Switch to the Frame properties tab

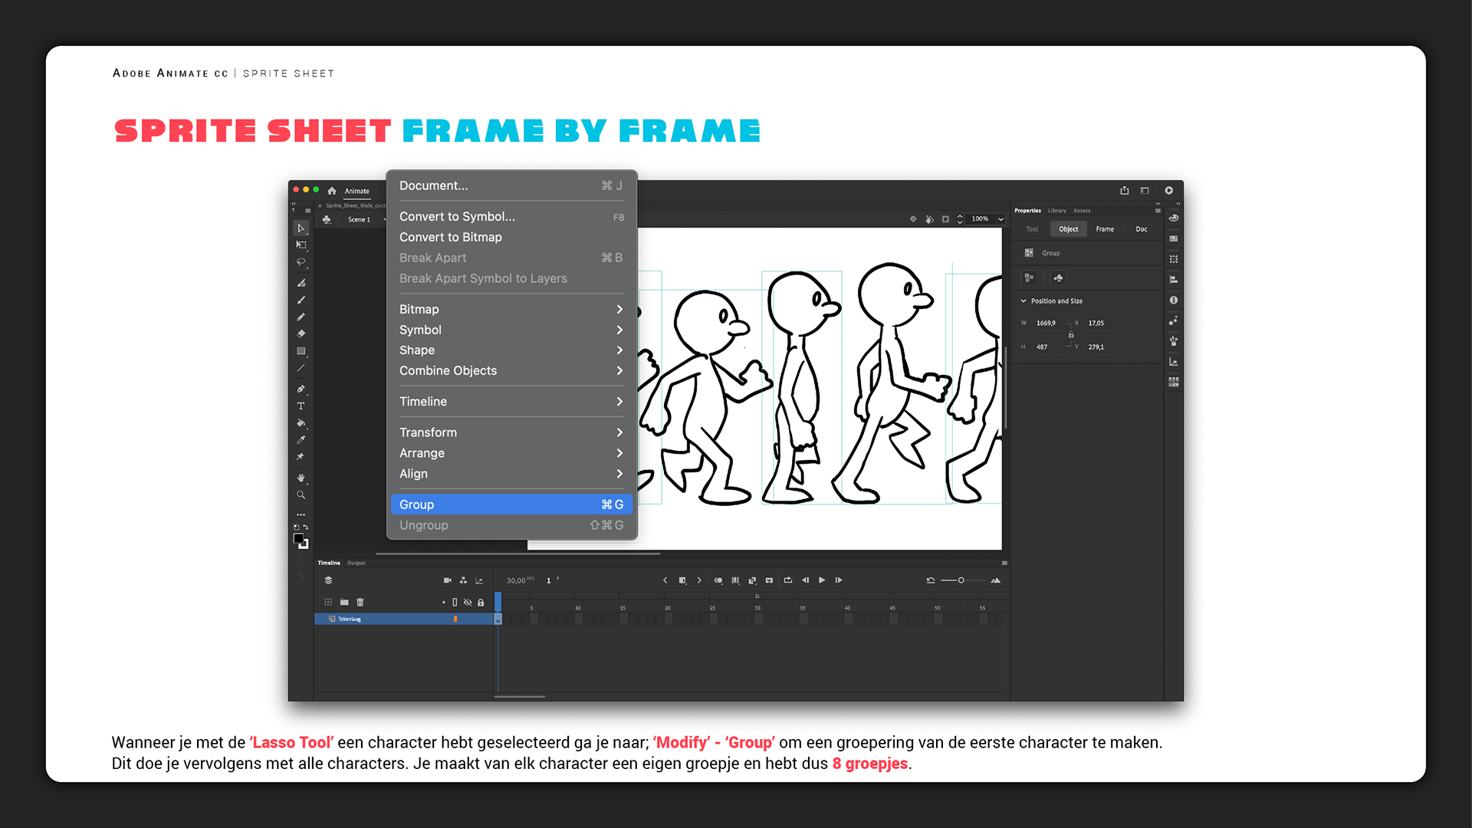click(x=1105, y=229)
